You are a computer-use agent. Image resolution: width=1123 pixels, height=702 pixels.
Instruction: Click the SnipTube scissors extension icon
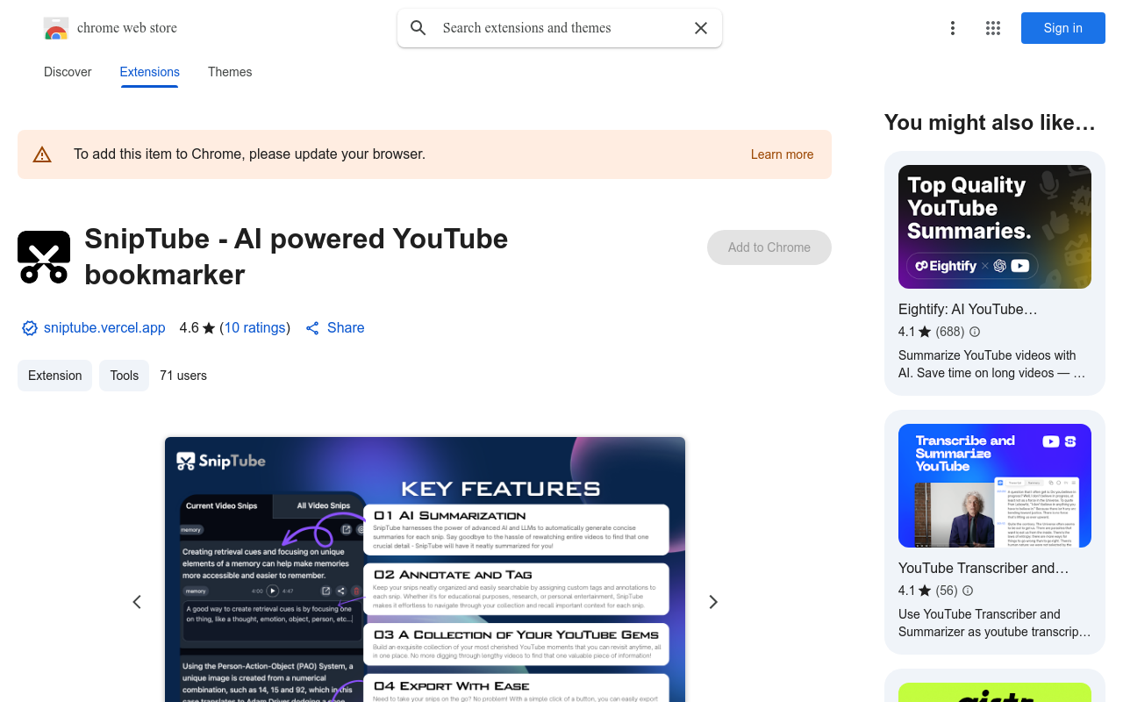[x=44, y=257]
